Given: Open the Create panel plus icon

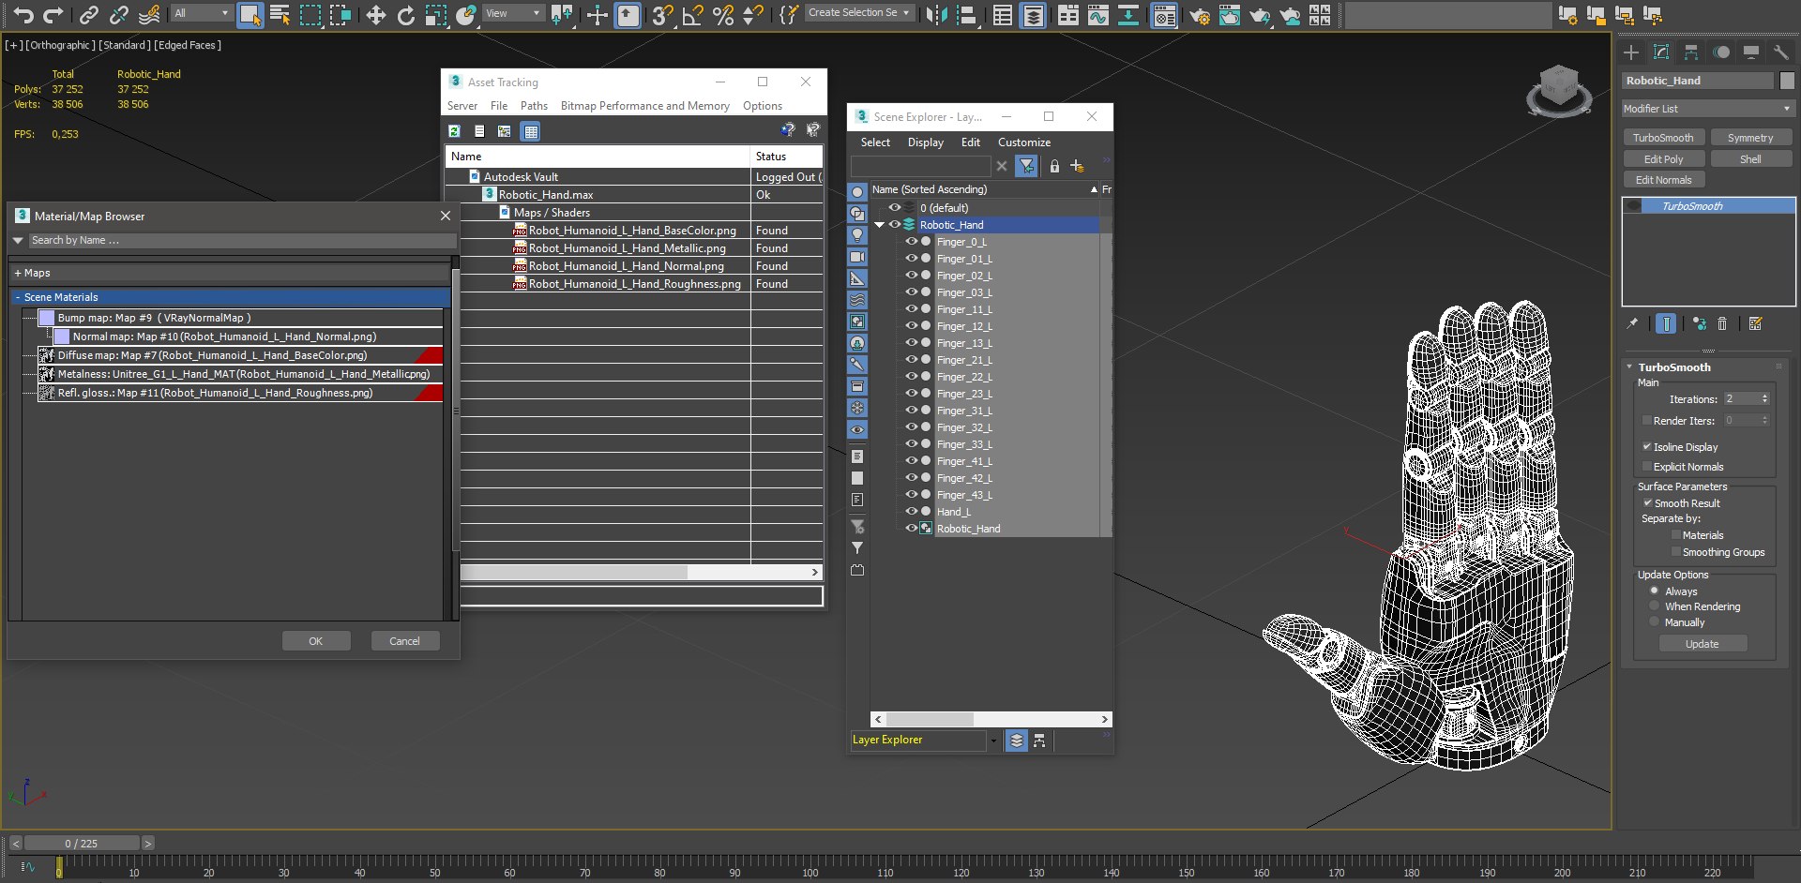Looking at the screenshot, I should 1631,52.
